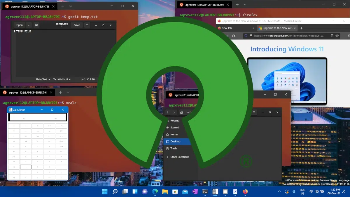
Task: Bookmark the page with the star icon
Action: (x=337, y=36)
